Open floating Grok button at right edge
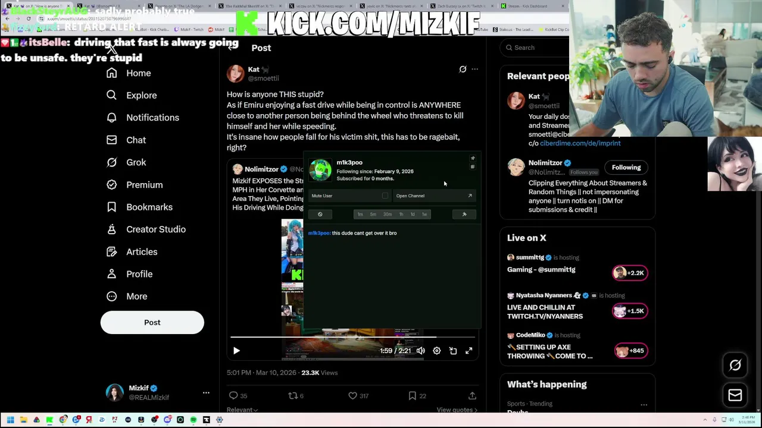Screen dimensions: 762x428 [735, 366]
